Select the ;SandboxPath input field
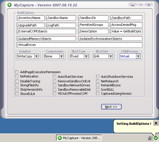 [x=126, y=18]
